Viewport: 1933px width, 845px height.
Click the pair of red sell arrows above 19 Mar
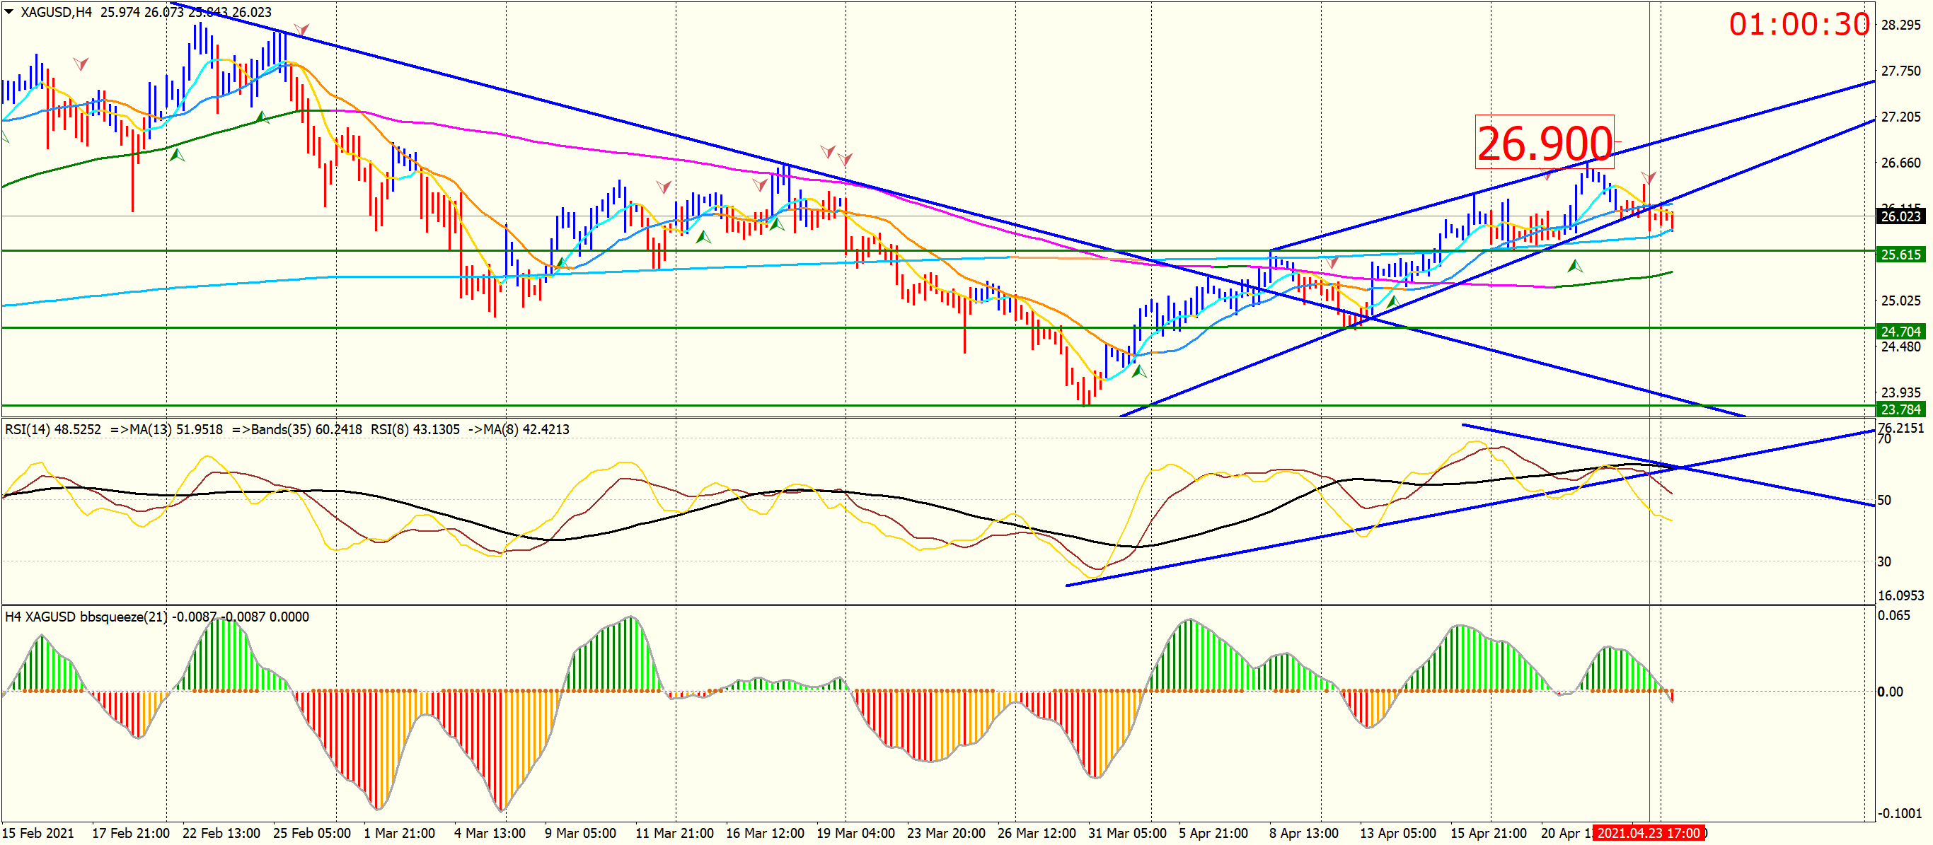tap(836, 155)
